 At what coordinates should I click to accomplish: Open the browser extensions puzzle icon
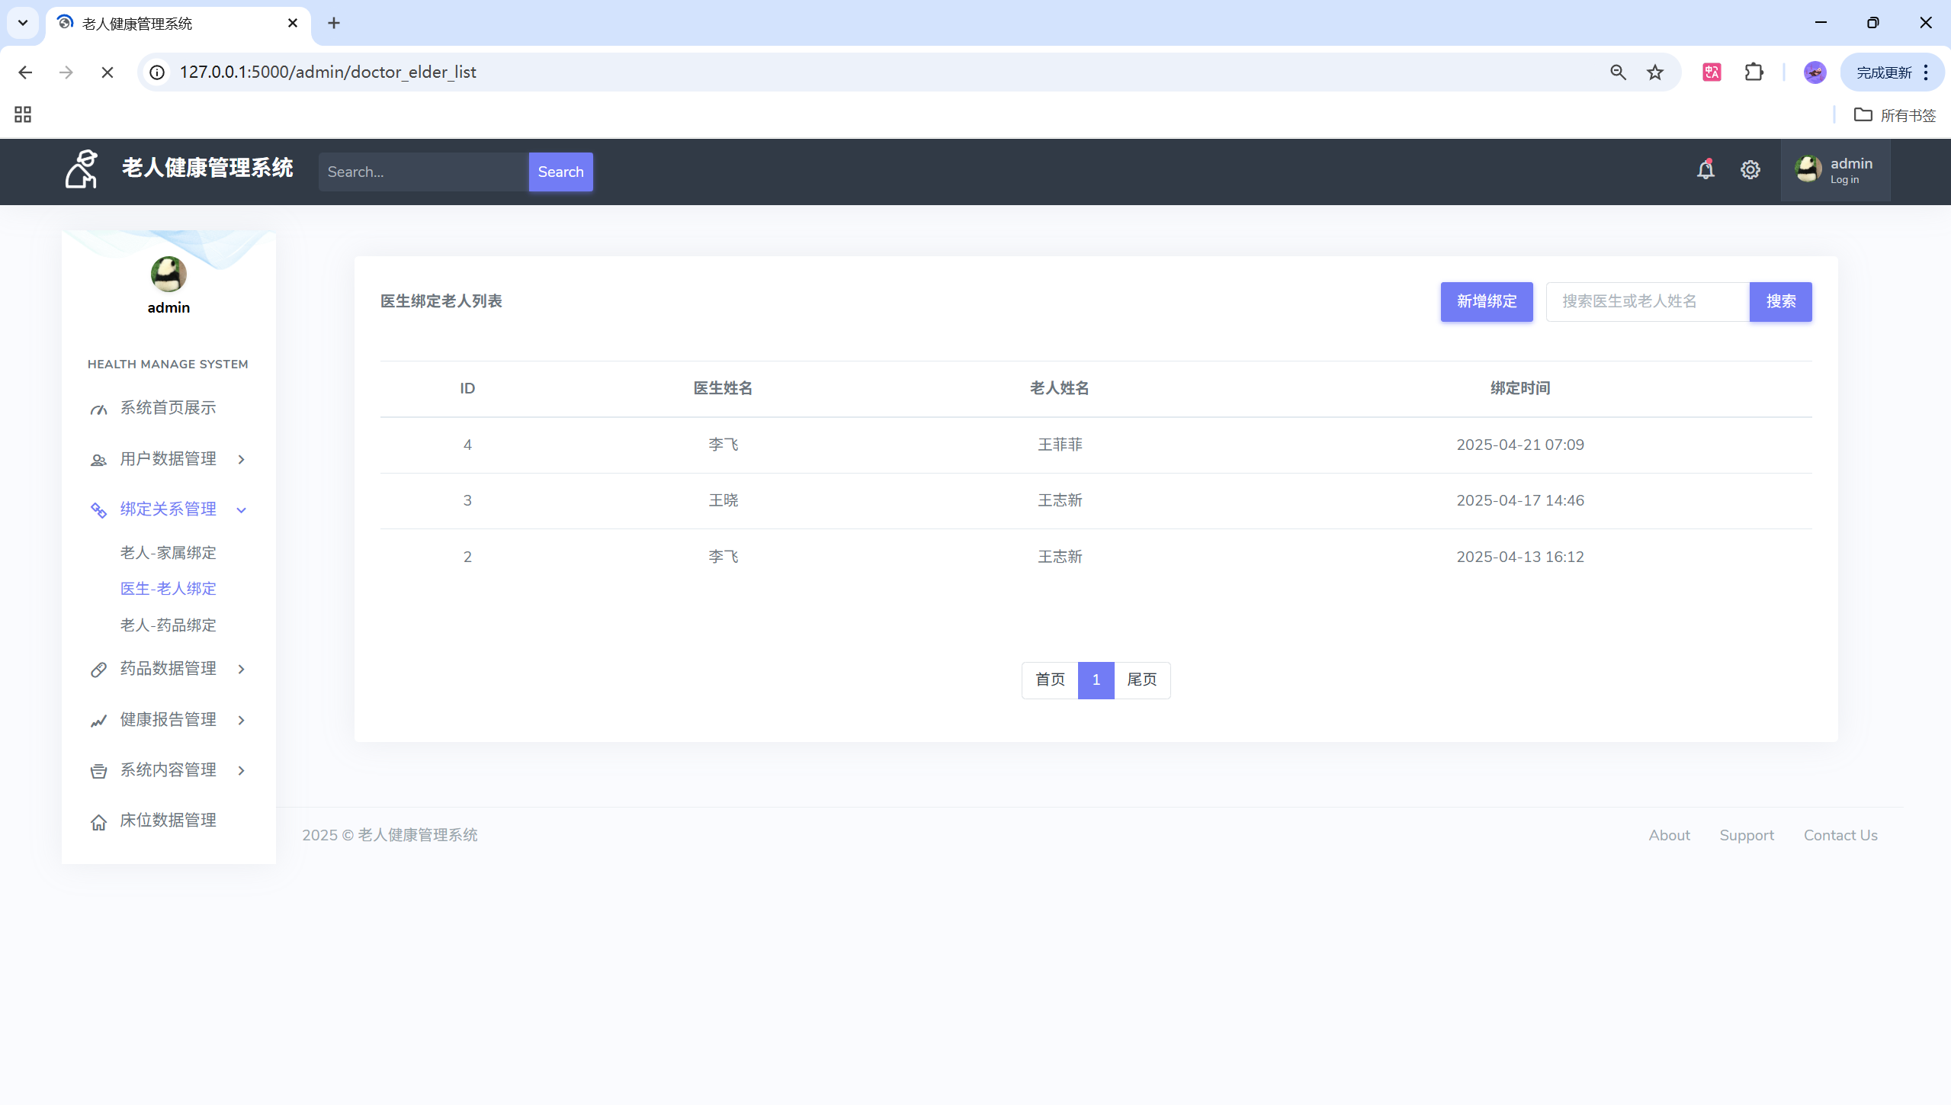(1754, 72)
